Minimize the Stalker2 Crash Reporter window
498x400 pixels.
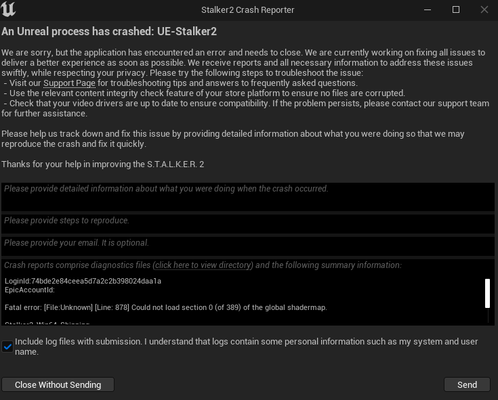point(428,9)
